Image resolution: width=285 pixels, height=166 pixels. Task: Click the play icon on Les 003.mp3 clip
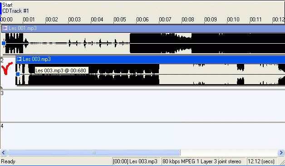19,59
